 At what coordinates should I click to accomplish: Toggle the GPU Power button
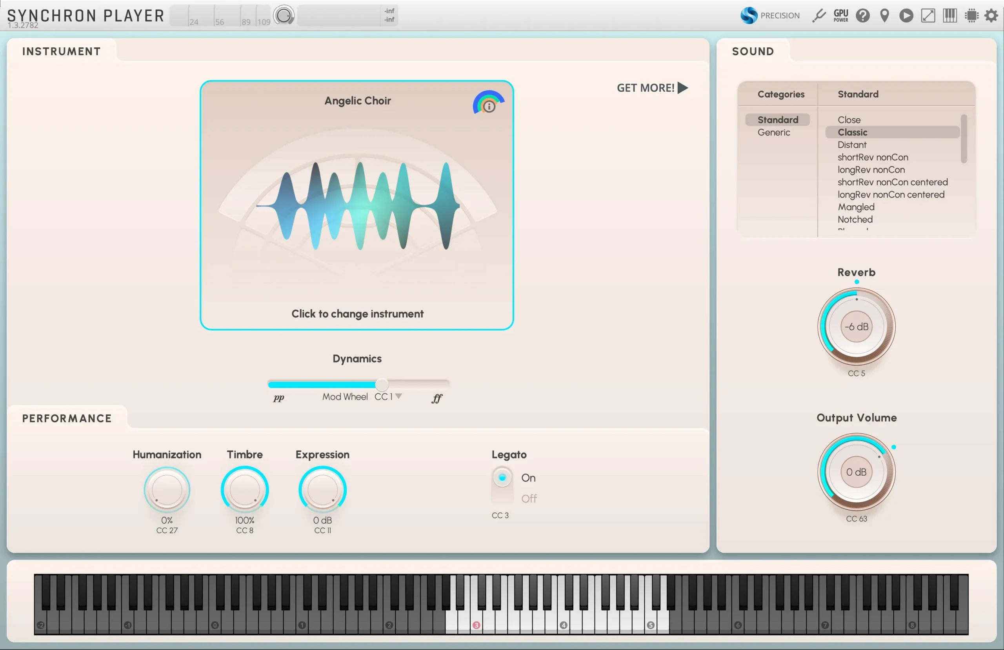click(841, 16)
